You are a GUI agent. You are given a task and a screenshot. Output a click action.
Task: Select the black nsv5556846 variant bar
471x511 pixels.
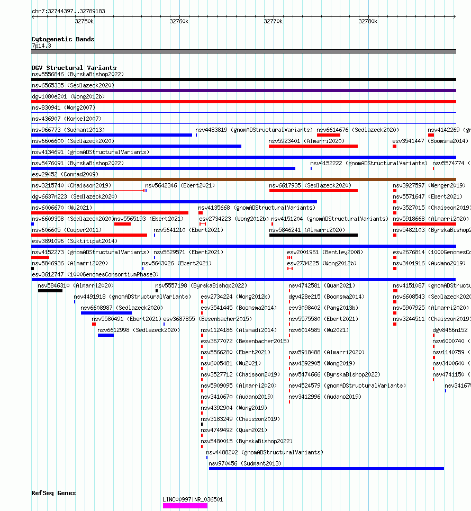pyautogui.click(x=243, y=79)
